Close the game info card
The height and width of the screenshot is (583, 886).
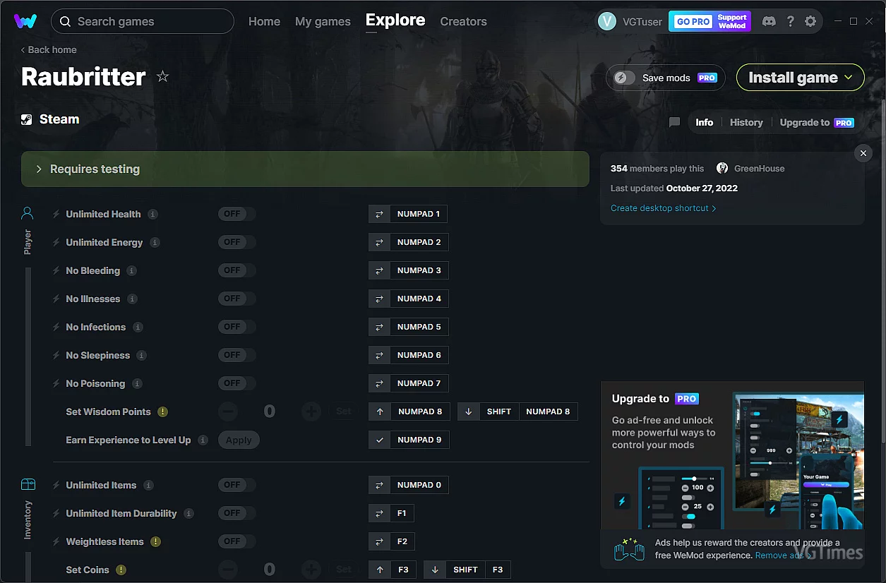coord(863,153)
